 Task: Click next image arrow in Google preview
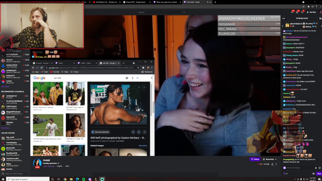point(144,87)
